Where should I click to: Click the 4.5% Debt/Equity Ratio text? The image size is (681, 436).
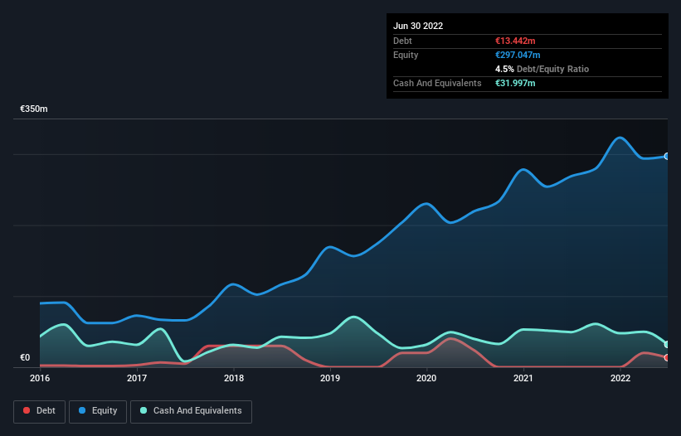tap(542, 69)
